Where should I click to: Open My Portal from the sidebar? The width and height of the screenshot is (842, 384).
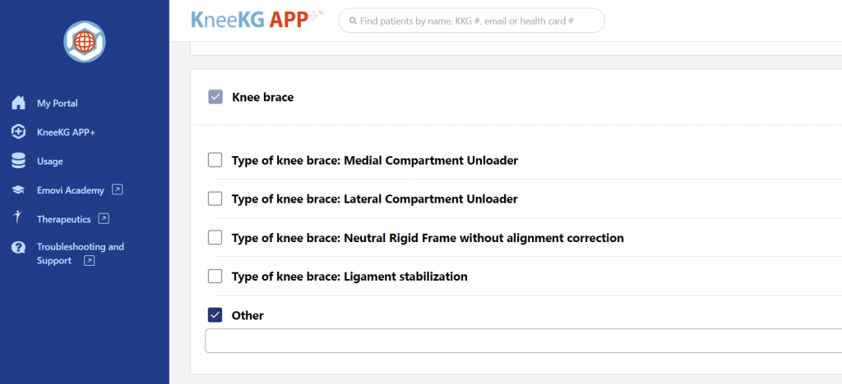click(58, 103)
